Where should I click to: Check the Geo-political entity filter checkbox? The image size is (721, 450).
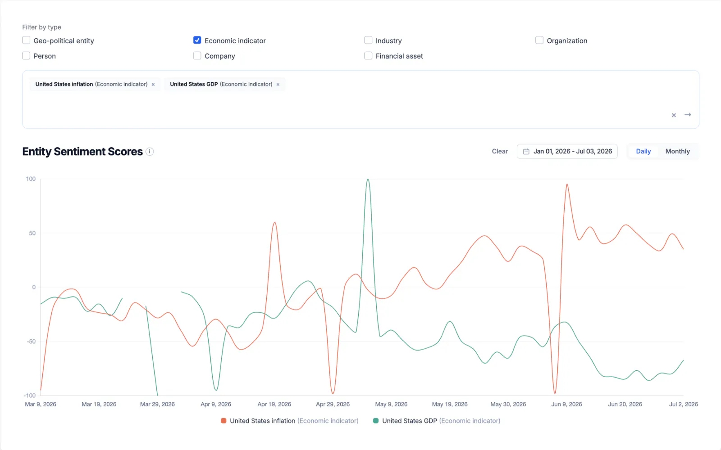tap(26, 40)
